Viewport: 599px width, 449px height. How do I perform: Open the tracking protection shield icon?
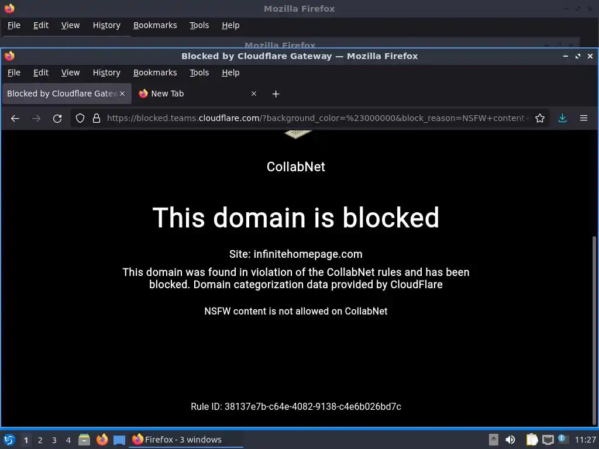(80, 118)
